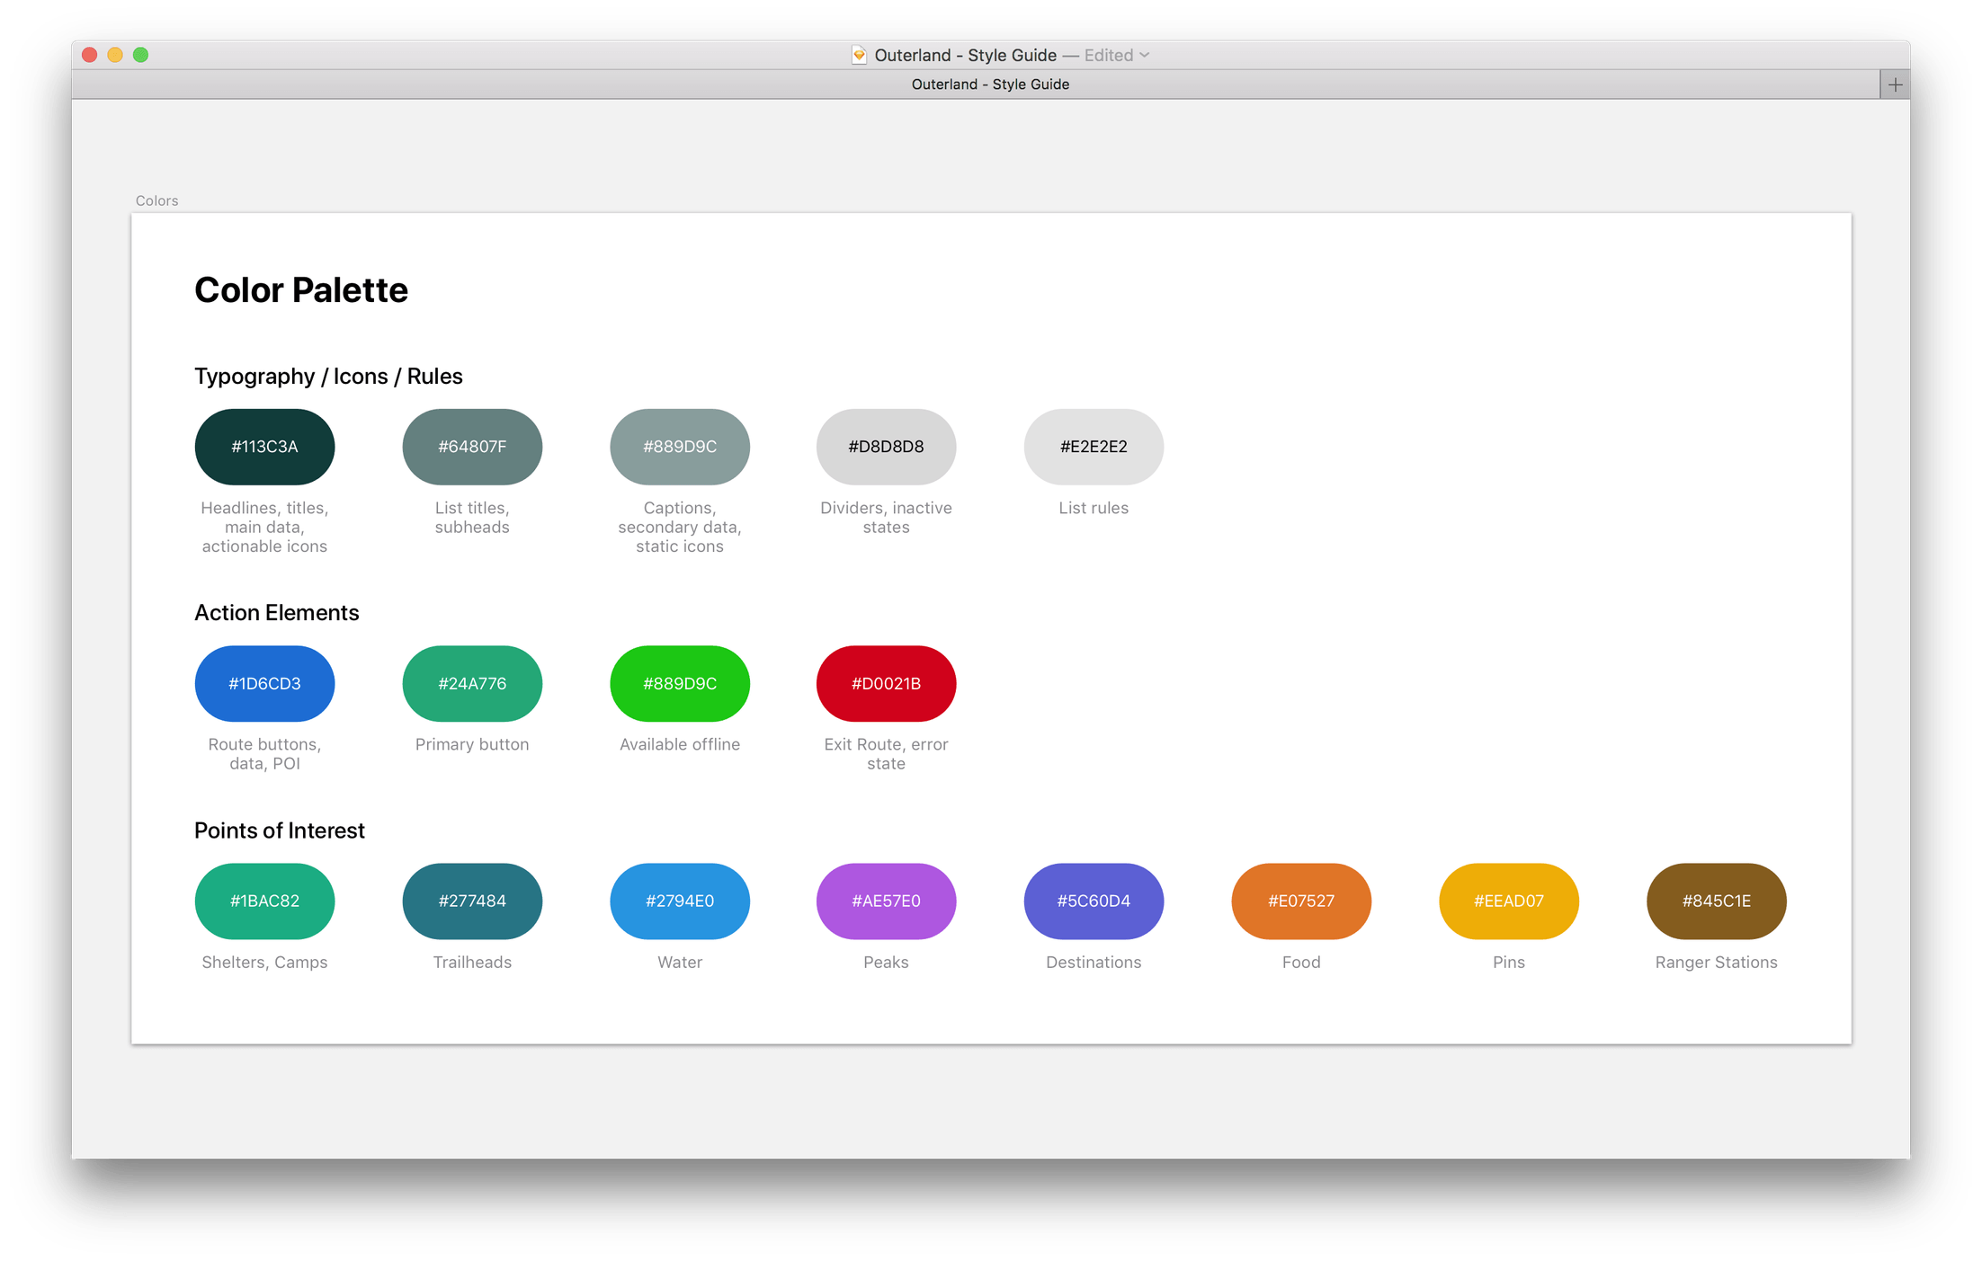The width and height of the screenshot is (1982, 1261).
Task: Click the window title 'Outerland - Style Guide'
Action: [965, 55]
